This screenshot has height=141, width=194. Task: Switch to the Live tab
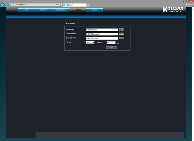pos(26,10)
